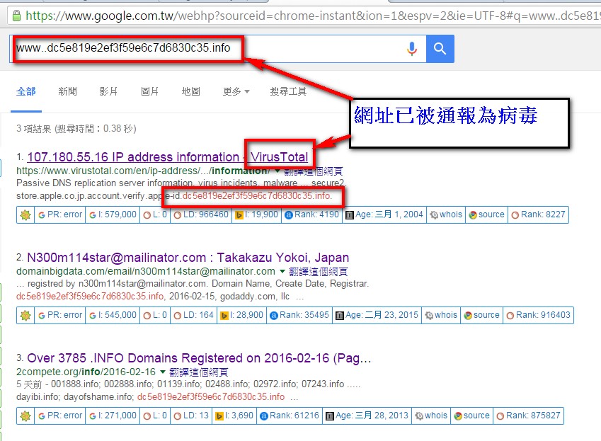Open the gear icon in the .INFO Domains result bar
The image size is (601, 441).
click(x=25, y=416)
